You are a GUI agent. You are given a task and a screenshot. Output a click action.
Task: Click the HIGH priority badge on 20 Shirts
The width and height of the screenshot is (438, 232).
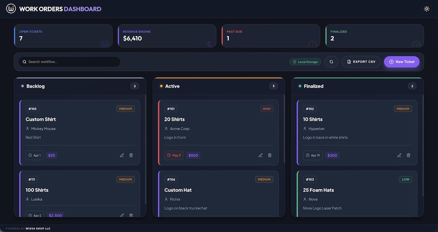pos(266,109)
